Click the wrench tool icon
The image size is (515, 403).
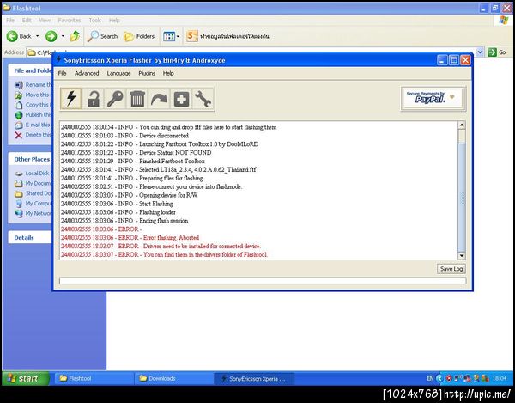pyautogui.click(x=203, y=99)
